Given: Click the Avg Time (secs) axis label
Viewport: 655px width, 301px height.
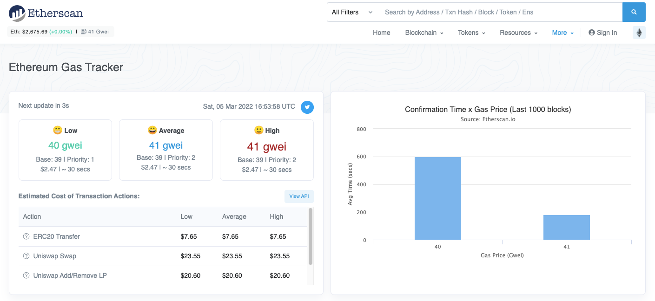Looking at the screenshot, I should [351, 184].
